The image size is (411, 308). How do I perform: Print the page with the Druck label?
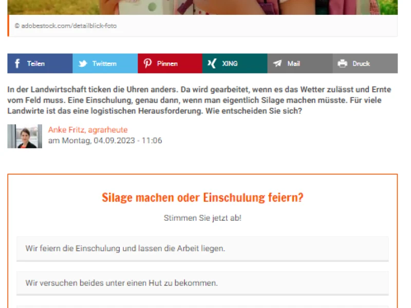(x=361, y=64)
